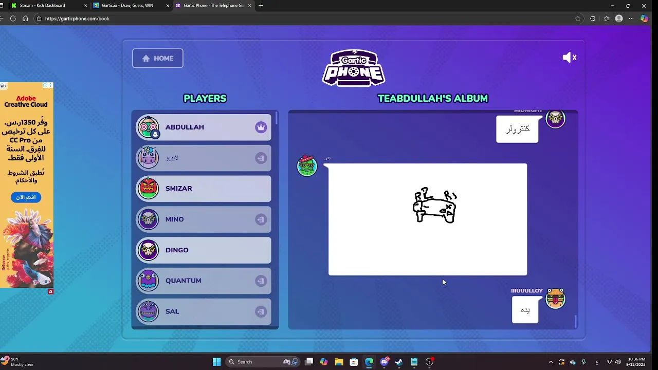This screenshot has width=658, height=370.
Task: Click MINO's avatar icon
Action: [x=149, y=219]
